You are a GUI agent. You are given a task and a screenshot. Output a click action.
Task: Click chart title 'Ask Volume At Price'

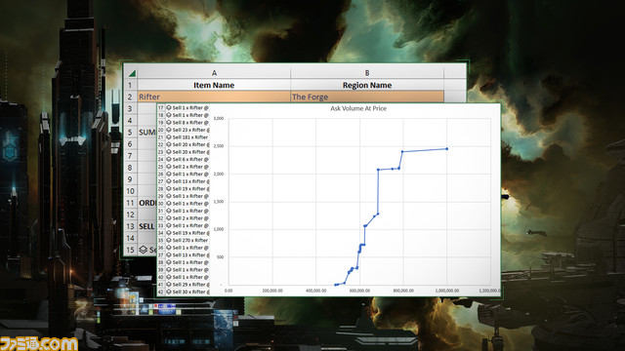(x=358, y=108)
